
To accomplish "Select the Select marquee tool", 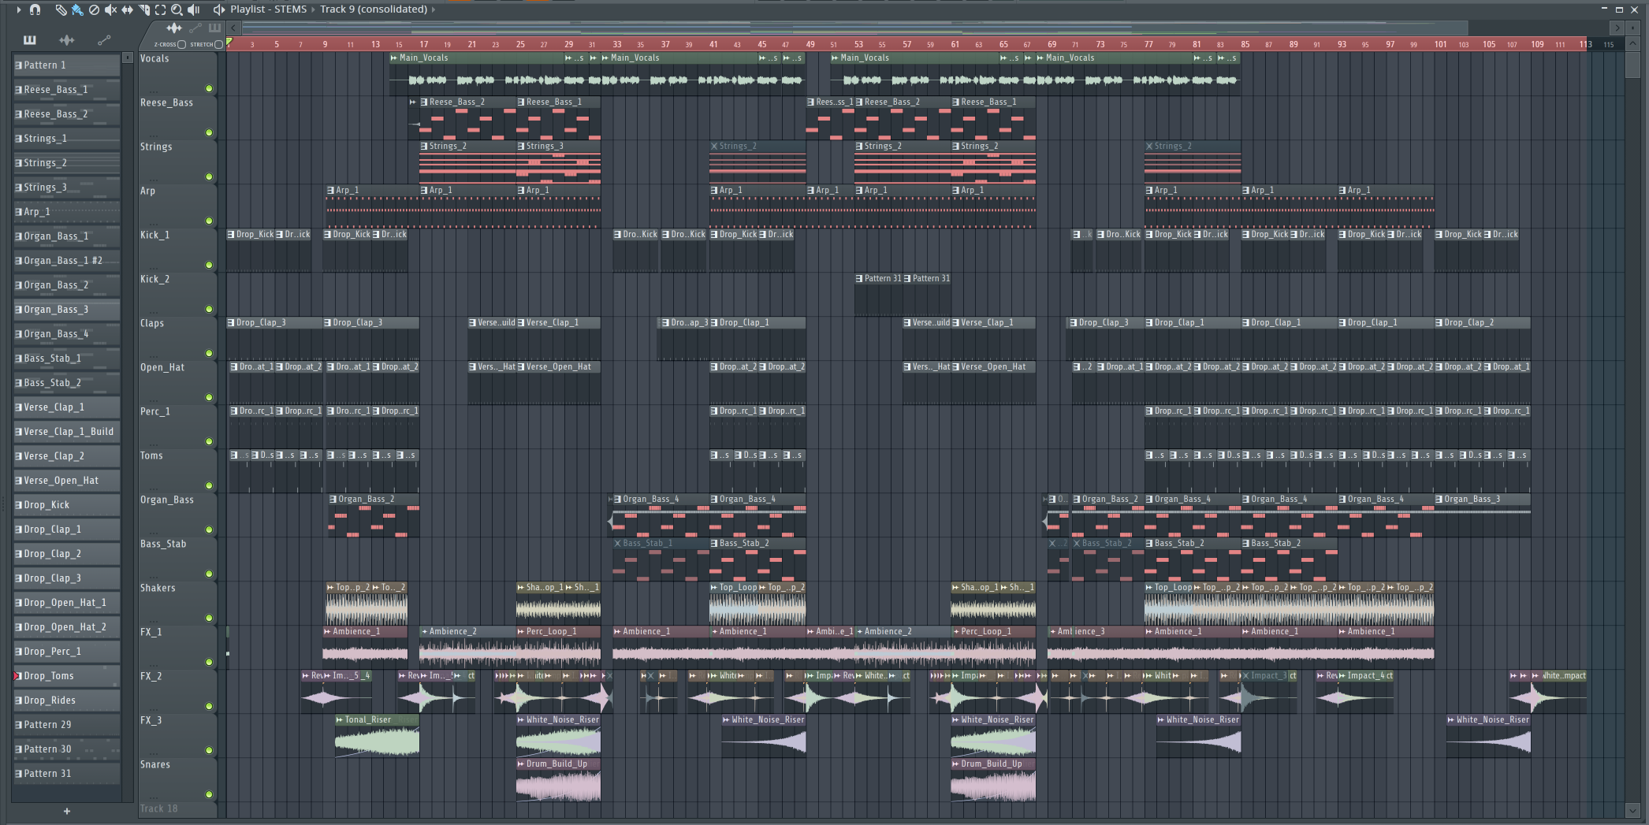I will 160,9.
